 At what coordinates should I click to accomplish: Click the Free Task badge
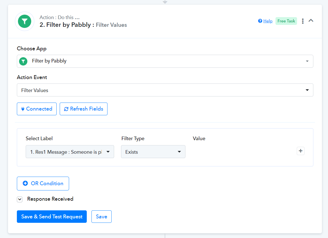pos(286,21)
